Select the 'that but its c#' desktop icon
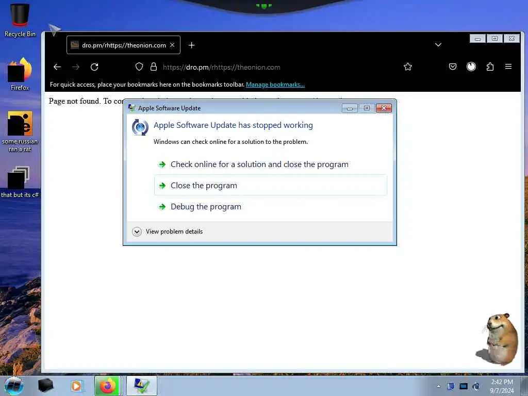Image resolution: width=528 pixels, height=396 pixels. pyautogui.click(x=20, y=182)
